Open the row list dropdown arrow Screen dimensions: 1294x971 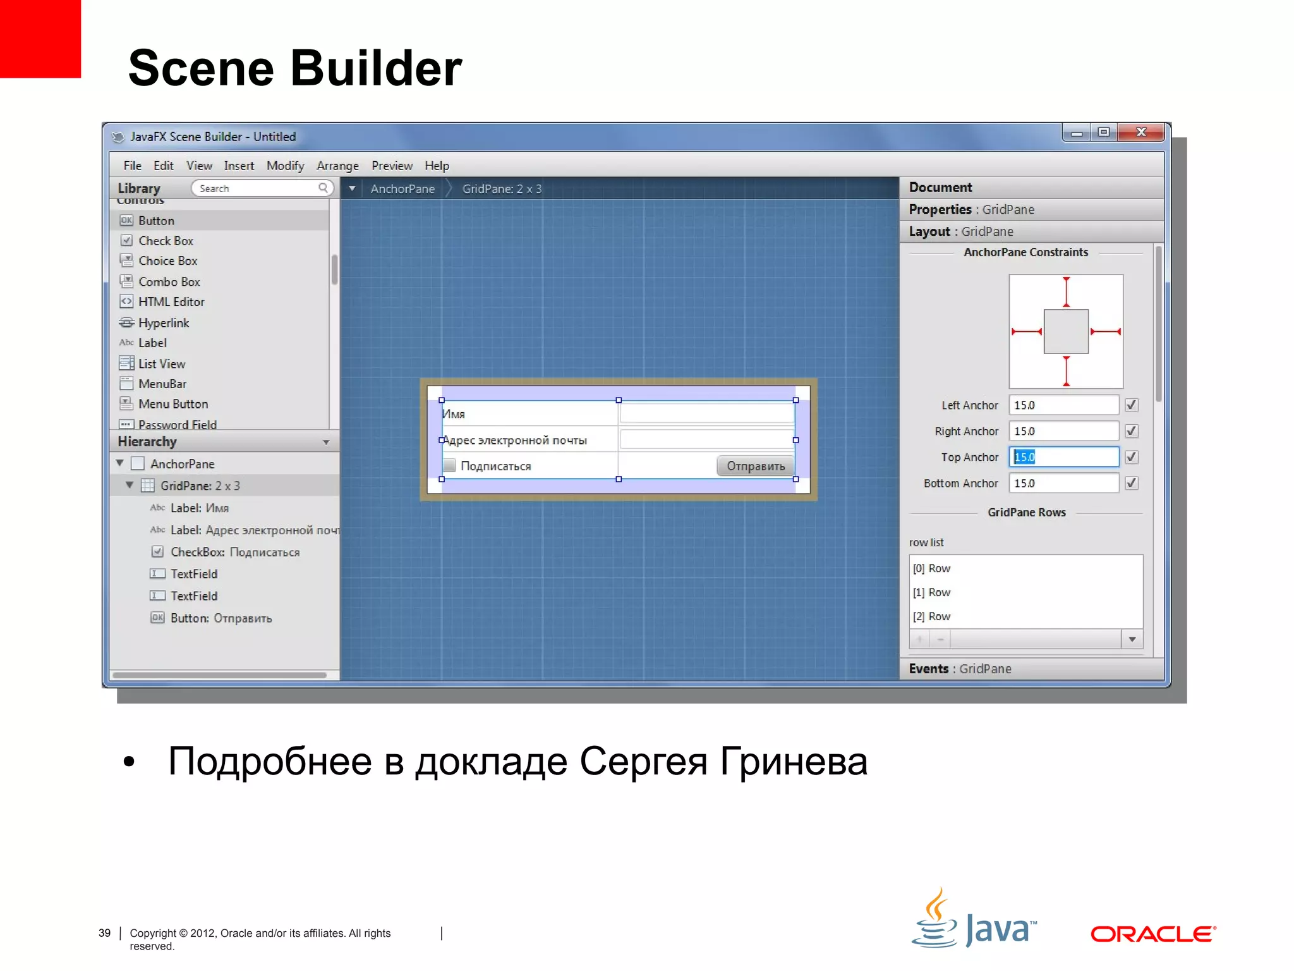(1132, 640)
